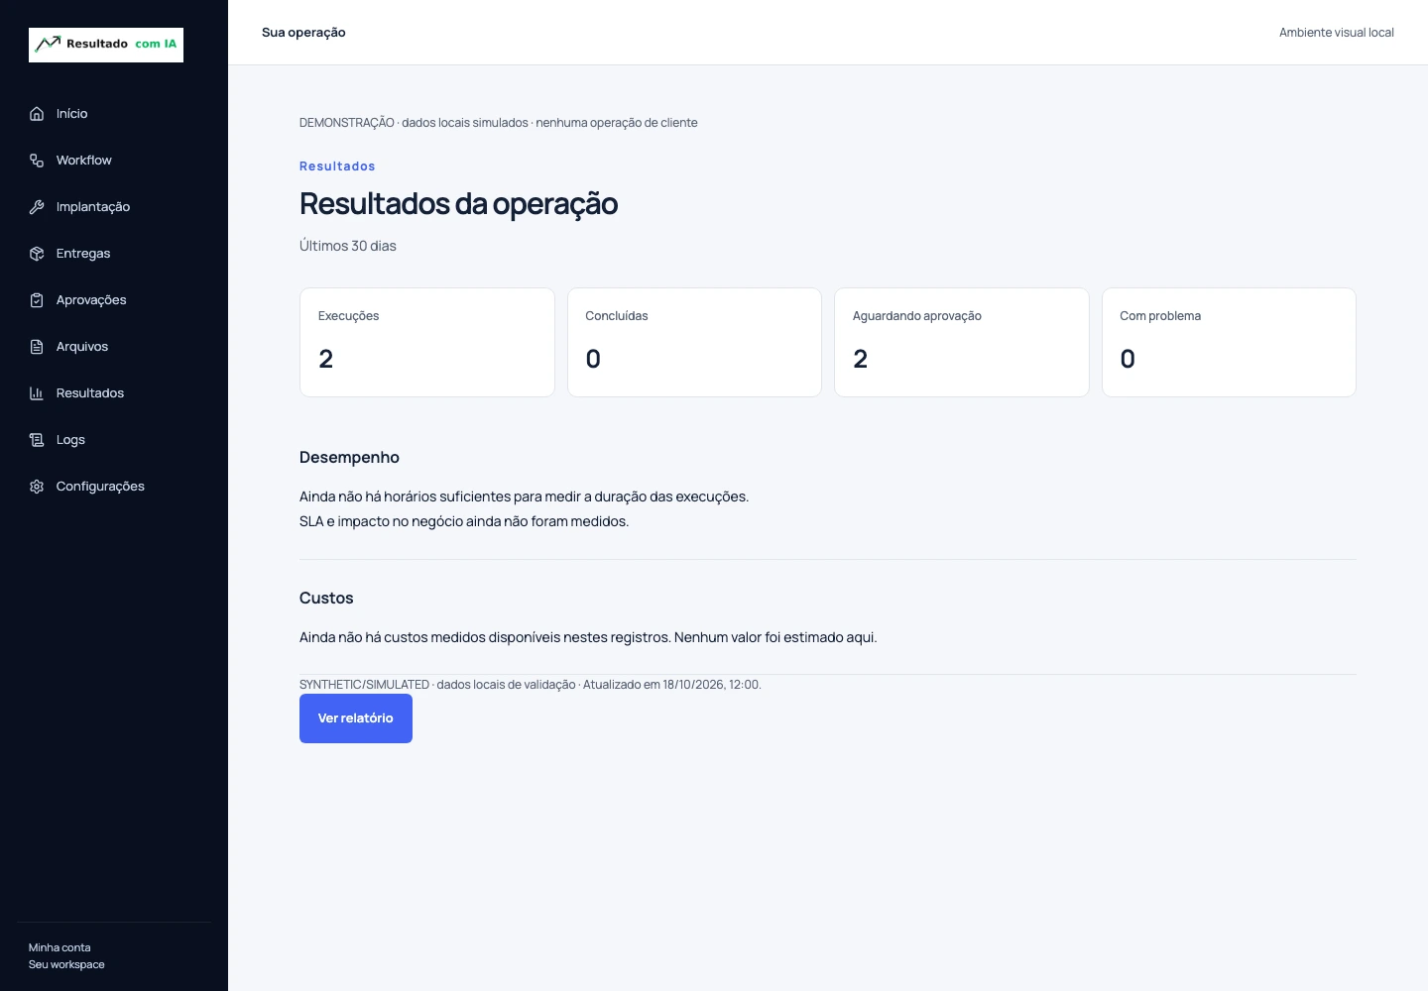Click the clipboard check icon for Aprovações
Screen dimensions: 1428x991
pyautogui.click(x=37, y=300)
